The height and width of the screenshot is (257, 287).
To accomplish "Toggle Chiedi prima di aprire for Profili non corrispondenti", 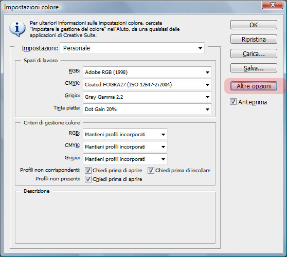I will [88, 170].
